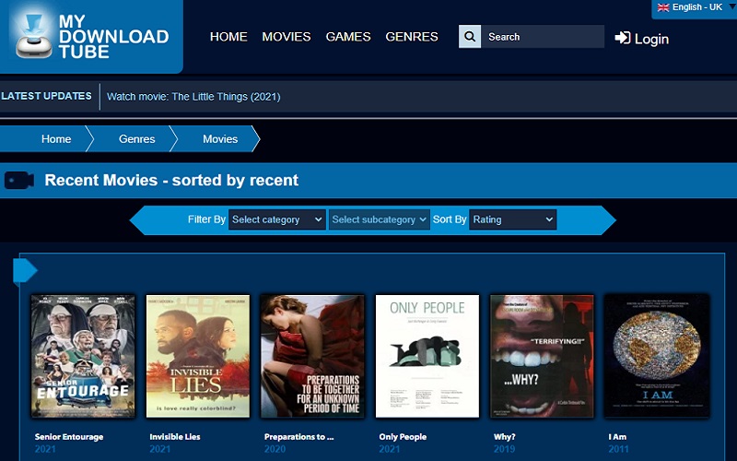Click the My Download Tube logo
Screen dimensions: 737x461
[x=91, y=36]
